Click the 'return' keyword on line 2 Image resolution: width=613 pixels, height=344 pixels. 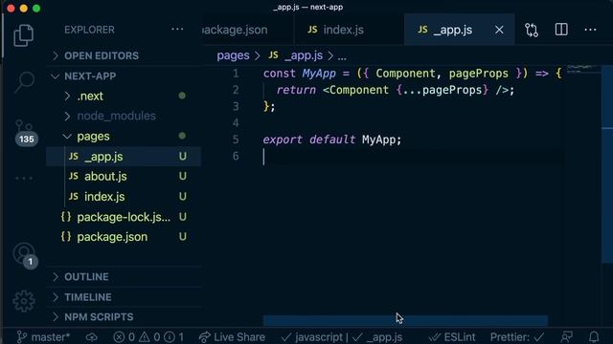(x=296, y=90)
